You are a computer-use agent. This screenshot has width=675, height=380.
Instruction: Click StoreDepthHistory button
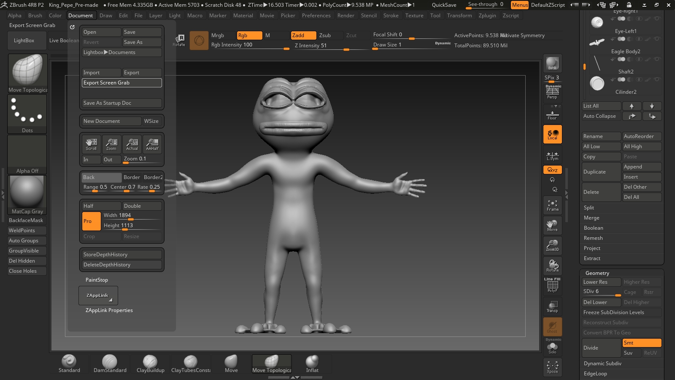point(121,255)
